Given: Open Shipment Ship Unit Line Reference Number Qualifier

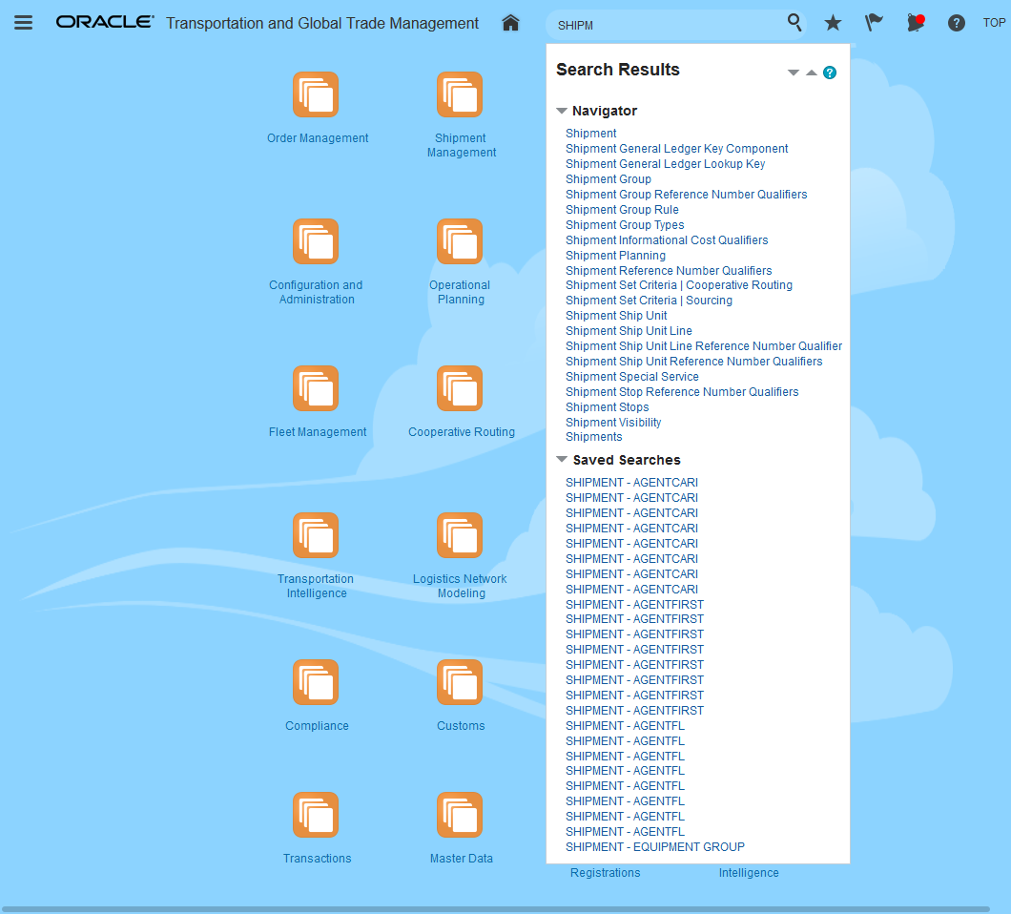Looking at the screenshot, I should pyautogui.click(x=704, y=345).
